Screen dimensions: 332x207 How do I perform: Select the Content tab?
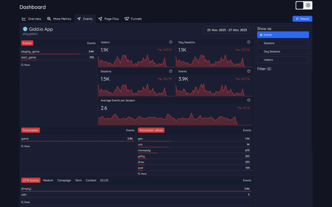pyautogui.click(x=91, y=180)
